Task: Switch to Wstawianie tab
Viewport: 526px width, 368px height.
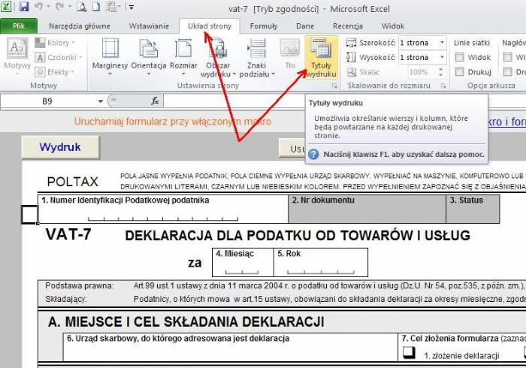Action: (x=149, y=26)
